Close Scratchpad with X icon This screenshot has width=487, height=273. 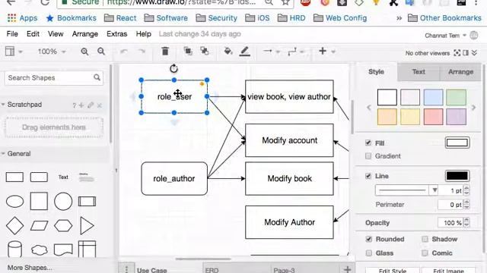(100, 105)
